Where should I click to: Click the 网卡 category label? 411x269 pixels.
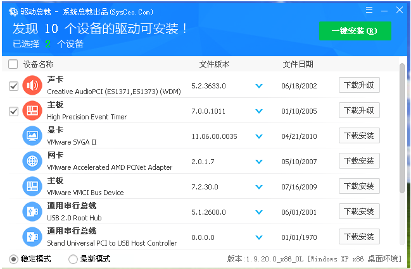55,155
